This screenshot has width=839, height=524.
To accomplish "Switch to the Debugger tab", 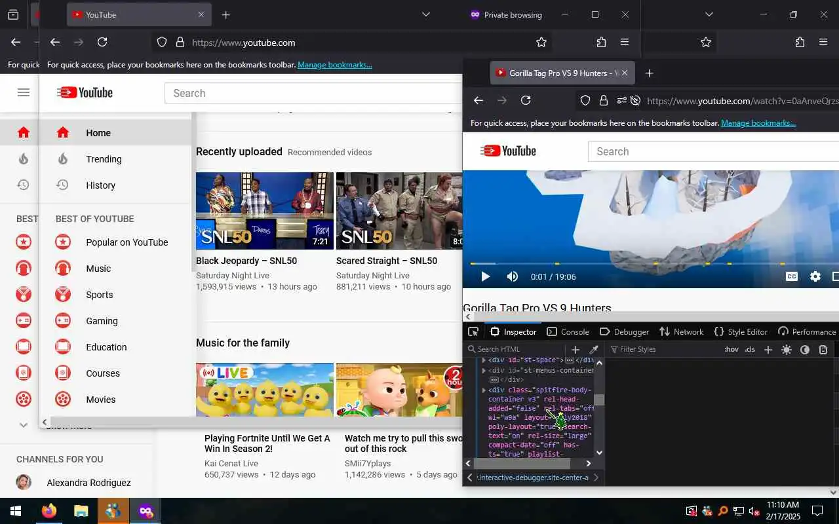I will coord(624,331).
